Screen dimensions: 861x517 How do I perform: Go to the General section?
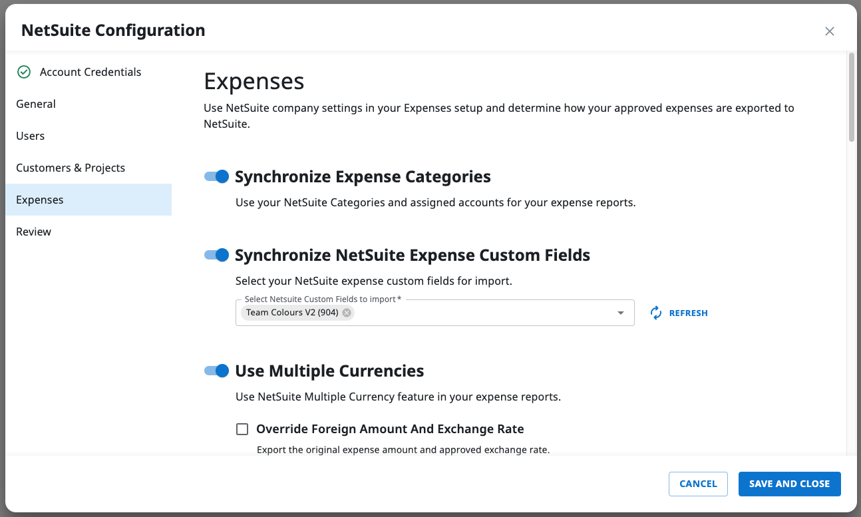(88, 104)
